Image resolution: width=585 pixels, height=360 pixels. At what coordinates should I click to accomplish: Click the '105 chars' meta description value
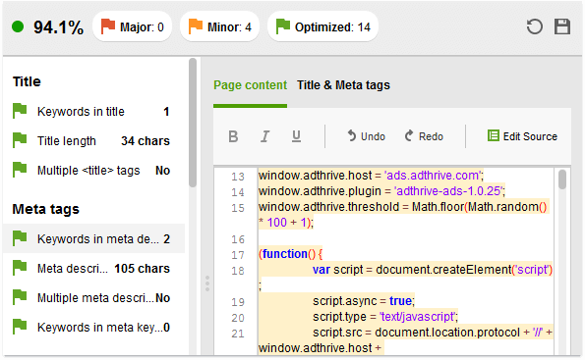[x=143, y=268]
